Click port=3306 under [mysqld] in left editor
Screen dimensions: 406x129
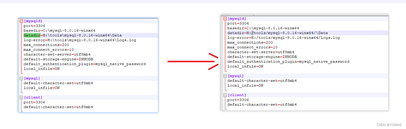click(34, 26)
